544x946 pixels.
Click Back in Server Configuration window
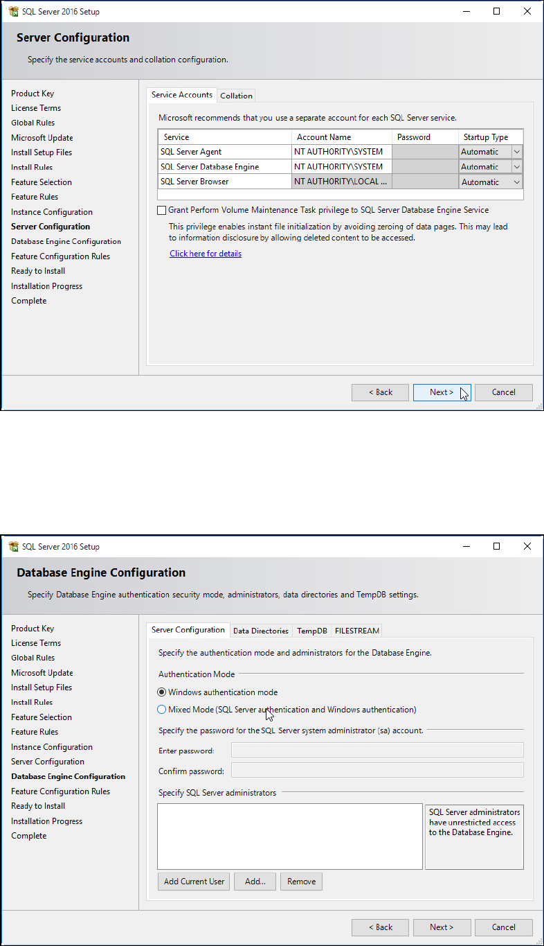pyautogui.click(x=380, y=392)
